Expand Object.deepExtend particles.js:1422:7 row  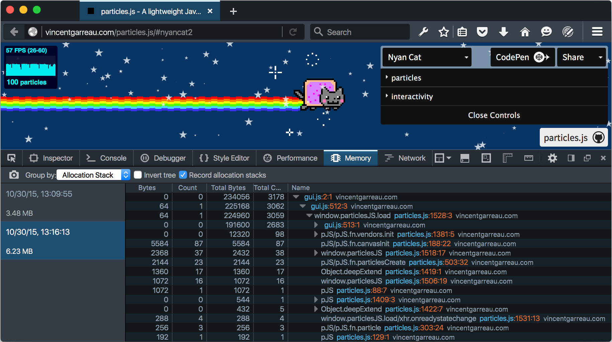tap(316, 309)
